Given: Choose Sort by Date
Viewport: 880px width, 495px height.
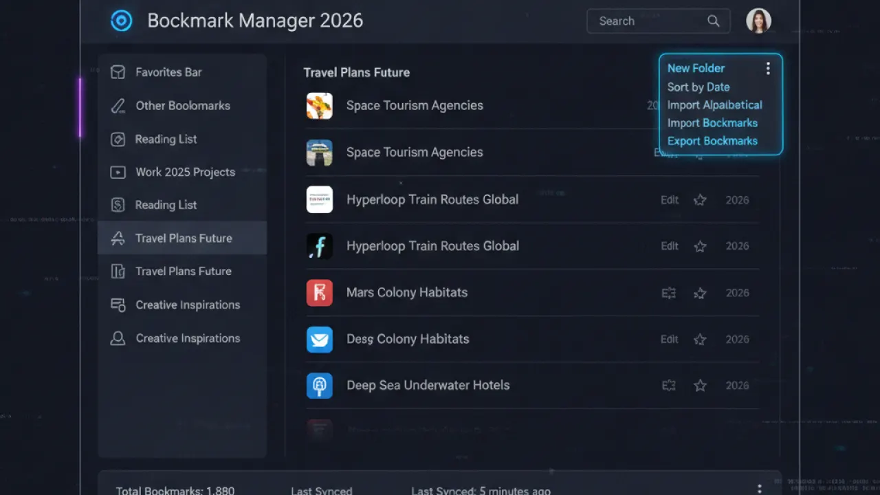Looking at the screenshot, I should (698, 87).
